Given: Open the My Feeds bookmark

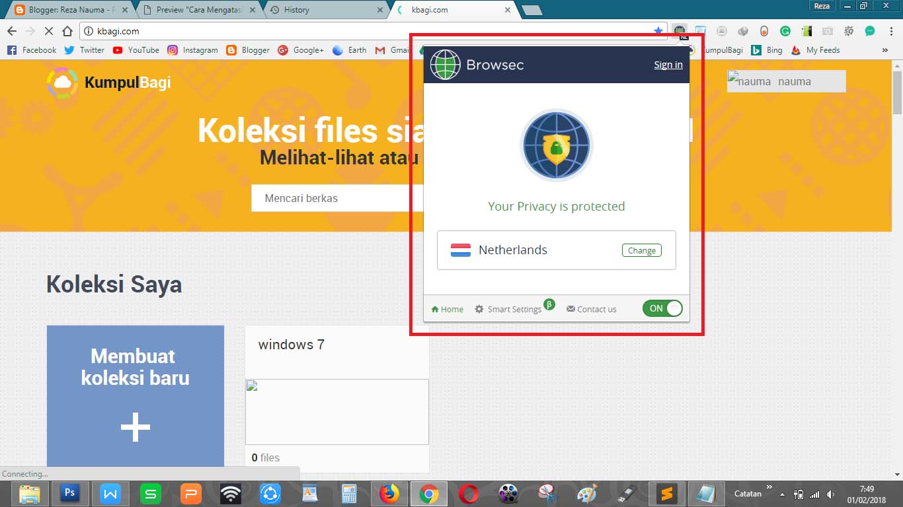Looking at the screenshot, I should [x=815, y=50].
